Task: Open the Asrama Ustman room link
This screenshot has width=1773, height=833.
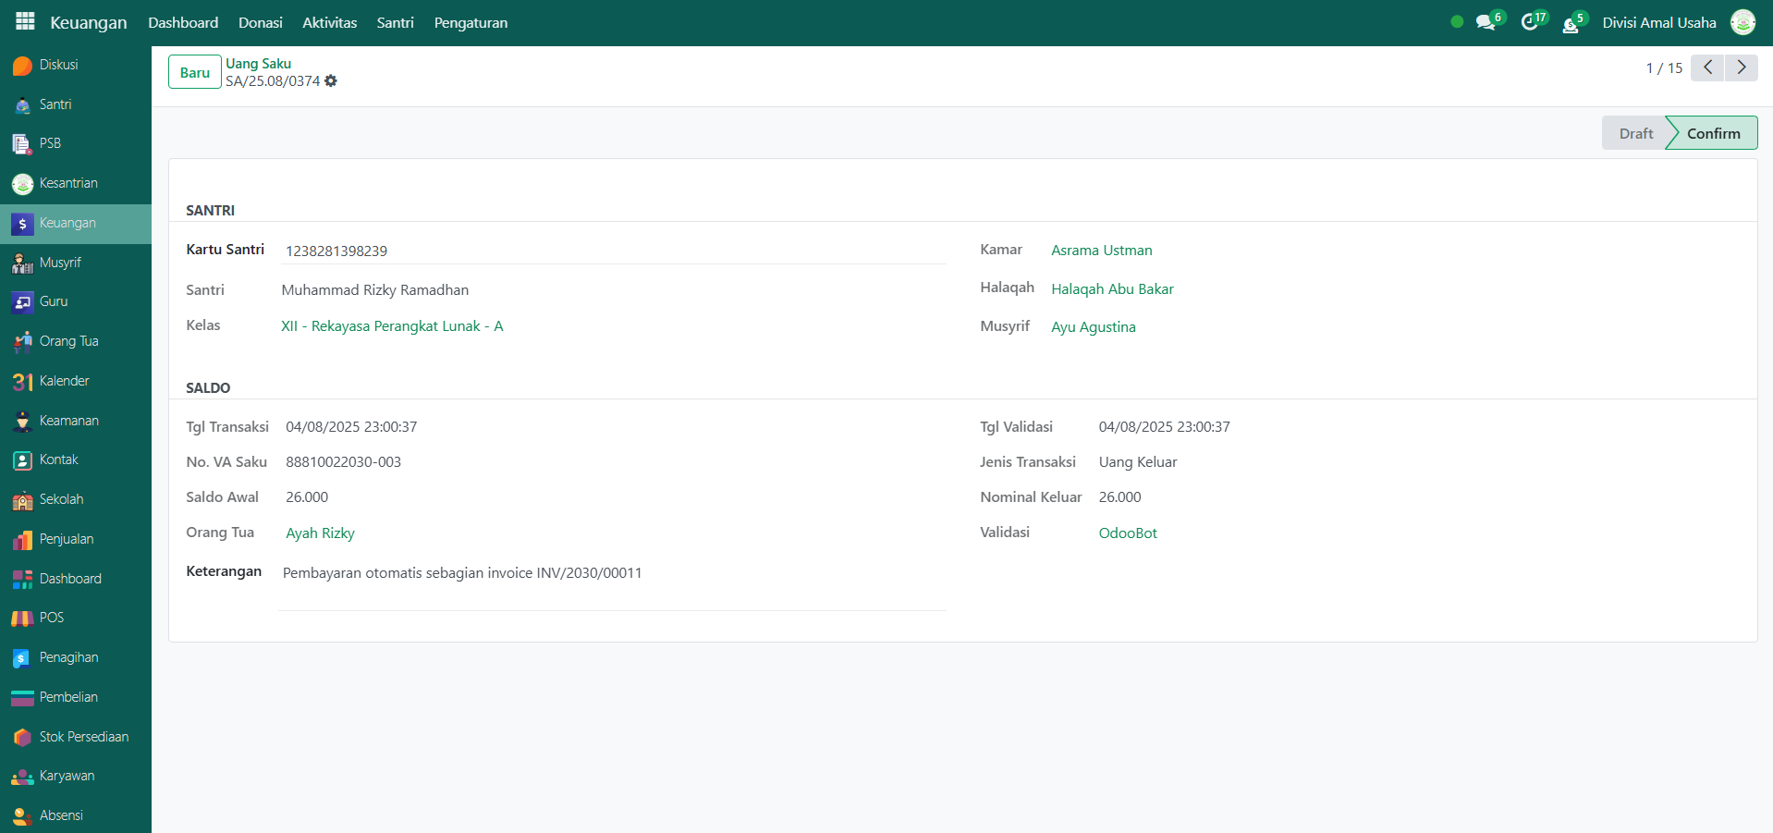Action: tap(1101, 251)
